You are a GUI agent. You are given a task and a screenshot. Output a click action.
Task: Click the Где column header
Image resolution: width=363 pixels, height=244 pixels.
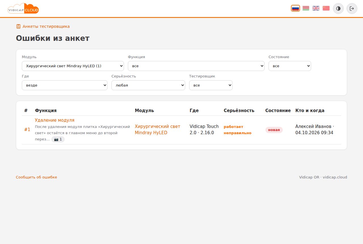click(194, 111)
